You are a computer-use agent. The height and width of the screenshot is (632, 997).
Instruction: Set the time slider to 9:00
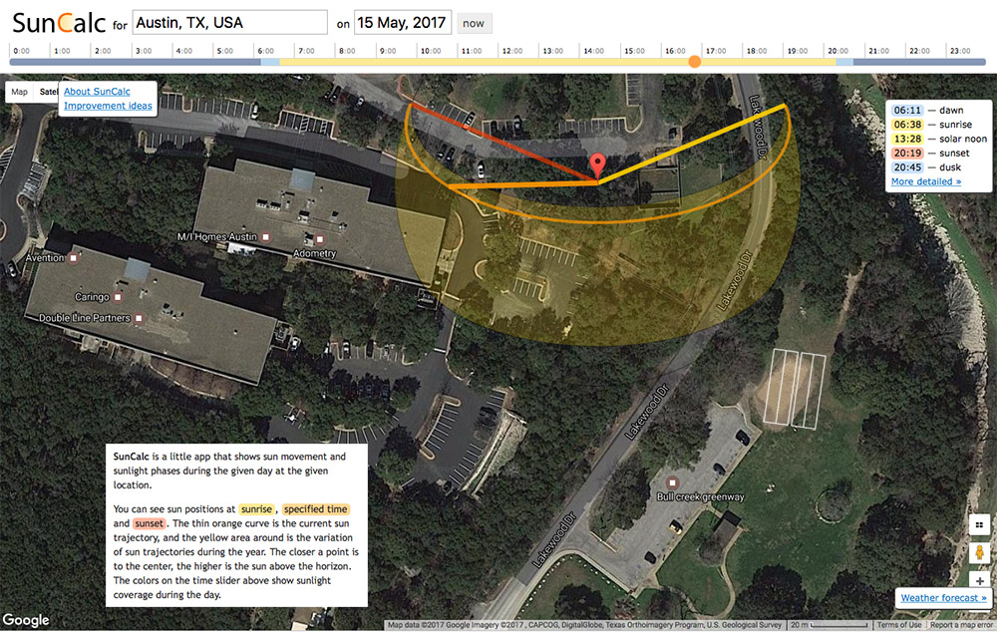point(377,62)
